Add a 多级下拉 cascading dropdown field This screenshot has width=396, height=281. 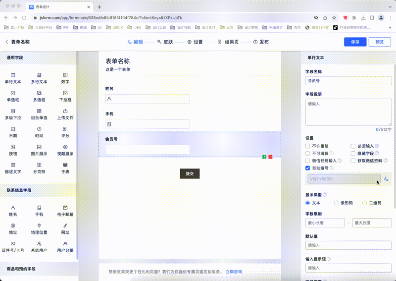(x=13, y=114)
